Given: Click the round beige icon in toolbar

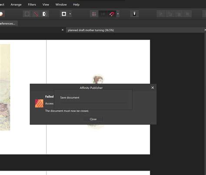Looking at the screenshot, I should pyautogui.click(x=1, y=14).
